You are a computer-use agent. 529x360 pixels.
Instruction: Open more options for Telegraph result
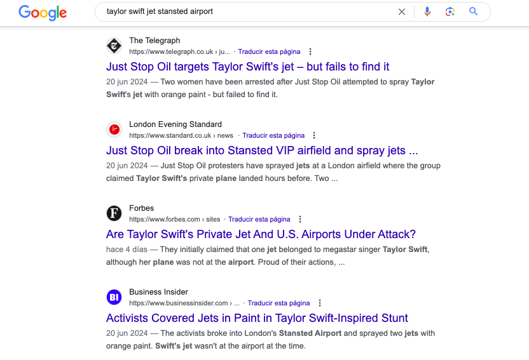pos(310,51)
